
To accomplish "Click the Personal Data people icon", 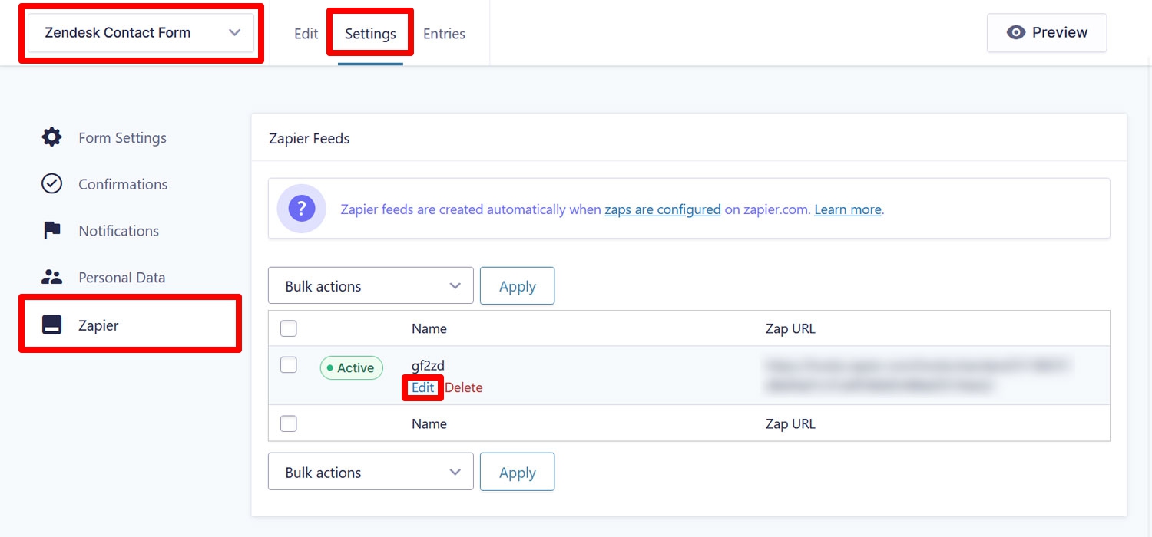I will pyautogui.click(x=51, y=278).
